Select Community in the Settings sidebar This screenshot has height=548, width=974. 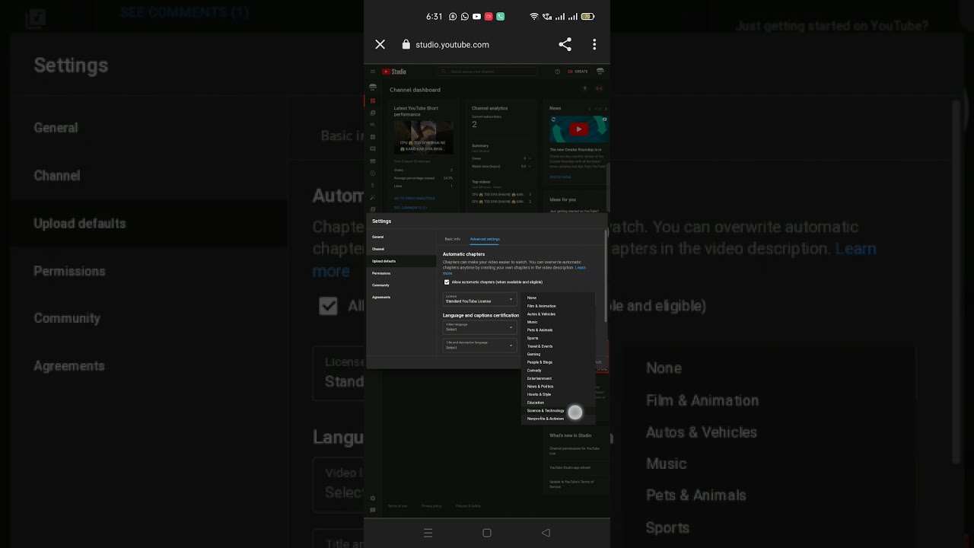(401, 285)
